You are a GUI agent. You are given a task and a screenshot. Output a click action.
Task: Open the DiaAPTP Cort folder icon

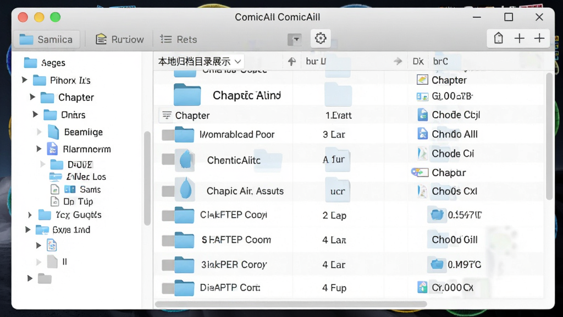(x=185, y=287)
